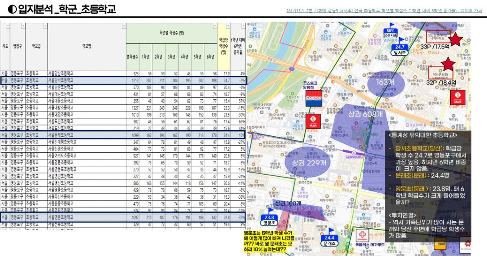The width and height of the screenshot is (487, 274).
Task: Click total students cell 1212
Action: tap(133, 81)
